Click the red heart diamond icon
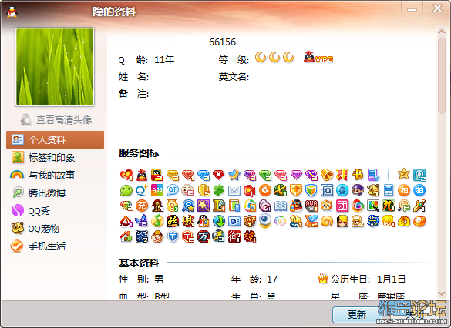The width and height of the screenshot is (451, 328). [219, 175]
